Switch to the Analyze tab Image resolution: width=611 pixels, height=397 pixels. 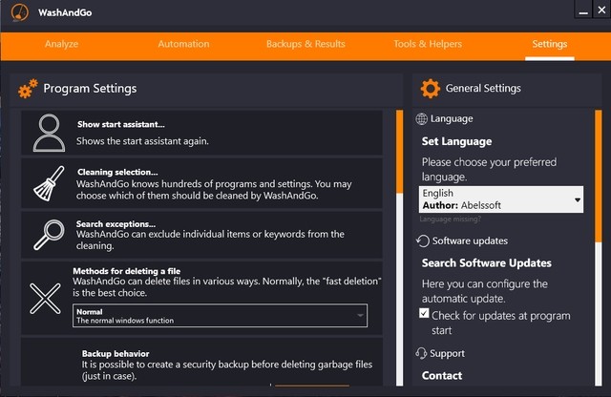[x=61, y=44]
